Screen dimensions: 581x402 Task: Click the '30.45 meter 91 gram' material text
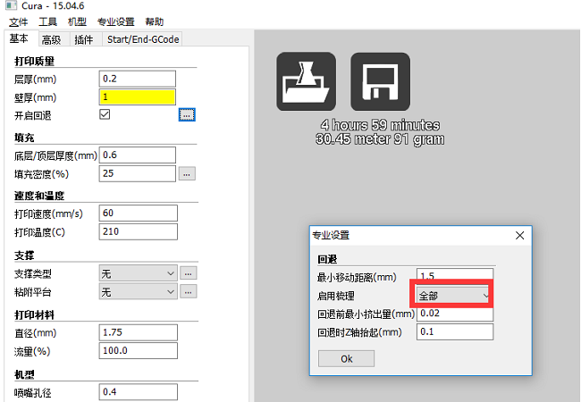coord(380,139)
